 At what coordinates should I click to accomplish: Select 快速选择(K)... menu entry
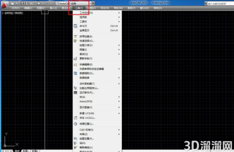pos(97,41)
